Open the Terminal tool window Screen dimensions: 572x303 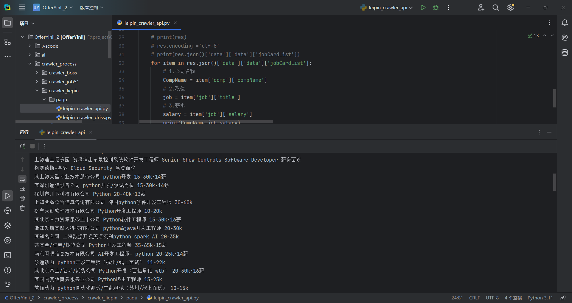click(7, 255)
